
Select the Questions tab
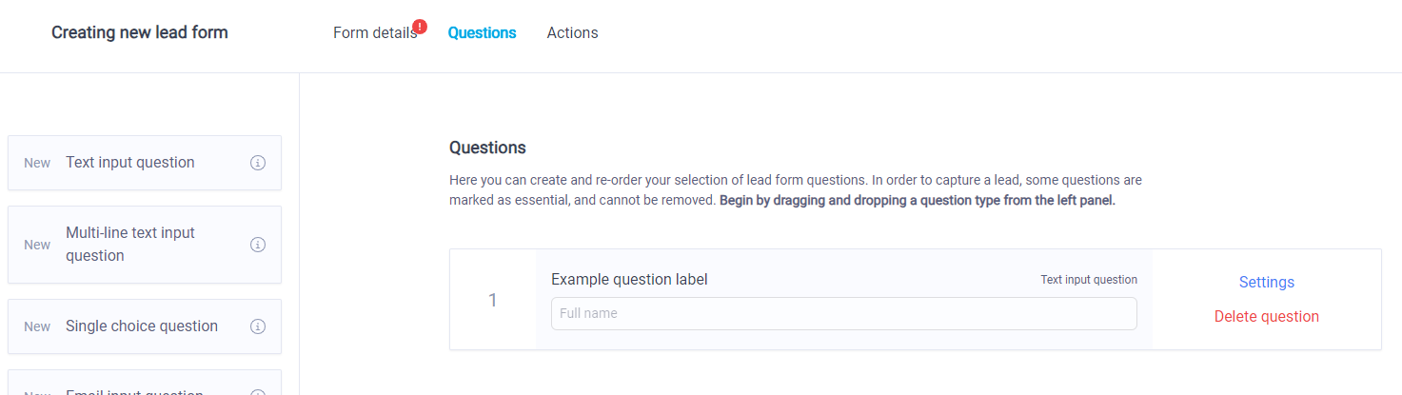[x=482, y=33]
